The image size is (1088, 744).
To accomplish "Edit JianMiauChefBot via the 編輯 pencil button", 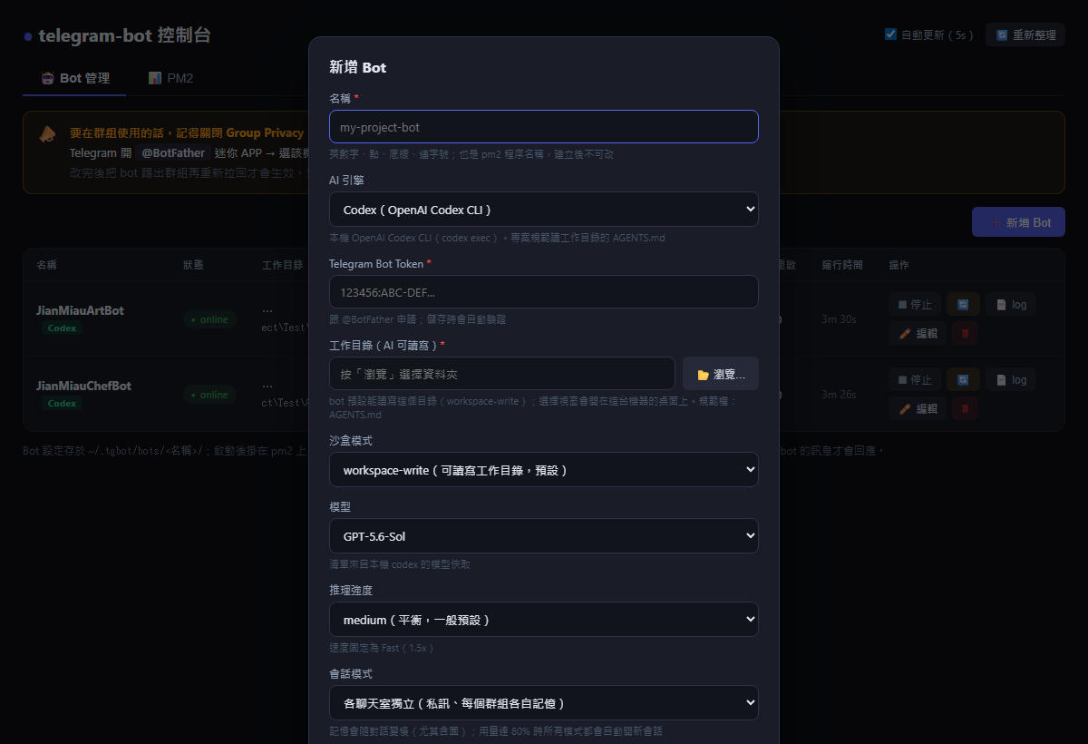I will (918, 408).
